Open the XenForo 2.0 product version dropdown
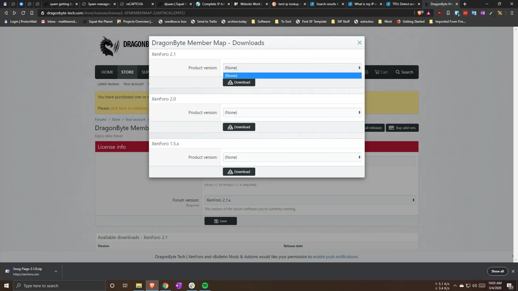The width and height of the screenshot is (518, 291). click(292, 113)
